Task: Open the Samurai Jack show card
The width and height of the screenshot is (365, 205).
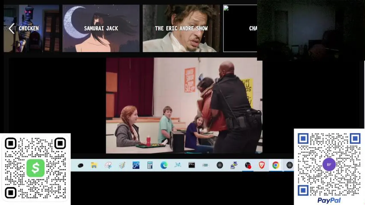Action: pos(101,28)
